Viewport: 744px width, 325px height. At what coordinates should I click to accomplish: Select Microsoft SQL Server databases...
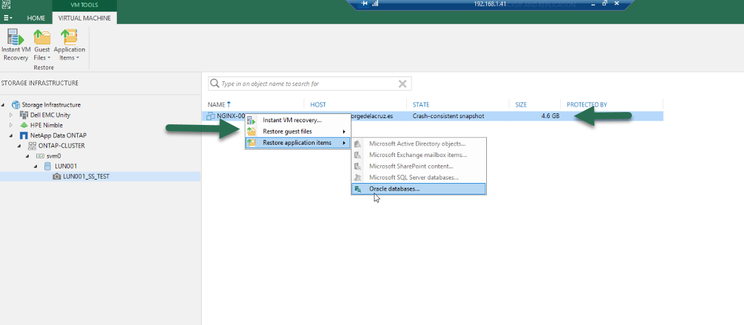[x=418, y=178]
